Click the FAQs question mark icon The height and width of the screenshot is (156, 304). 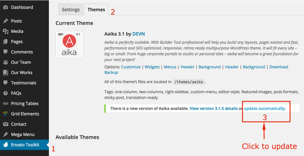pos(5,93)
